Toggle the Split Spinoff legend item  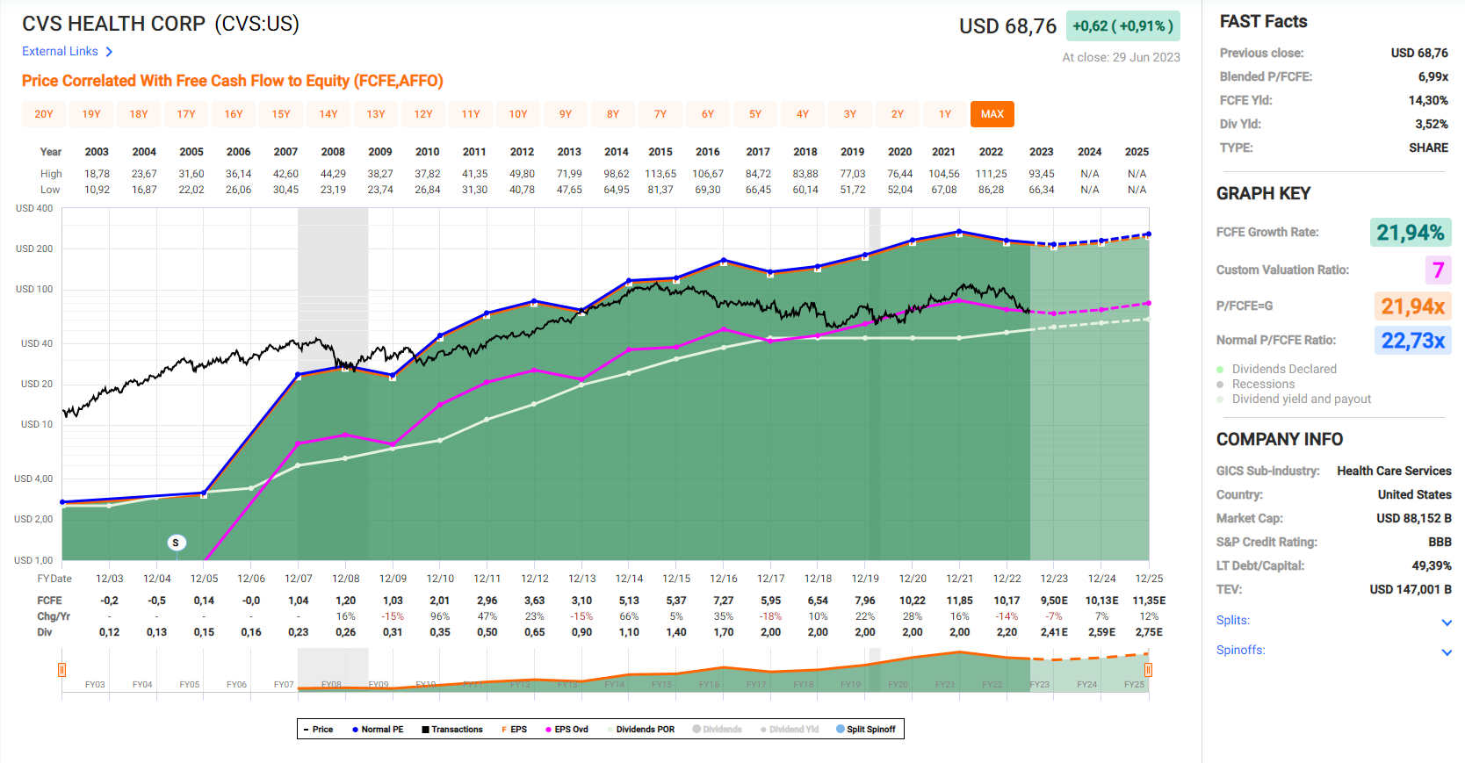[866, 730]
